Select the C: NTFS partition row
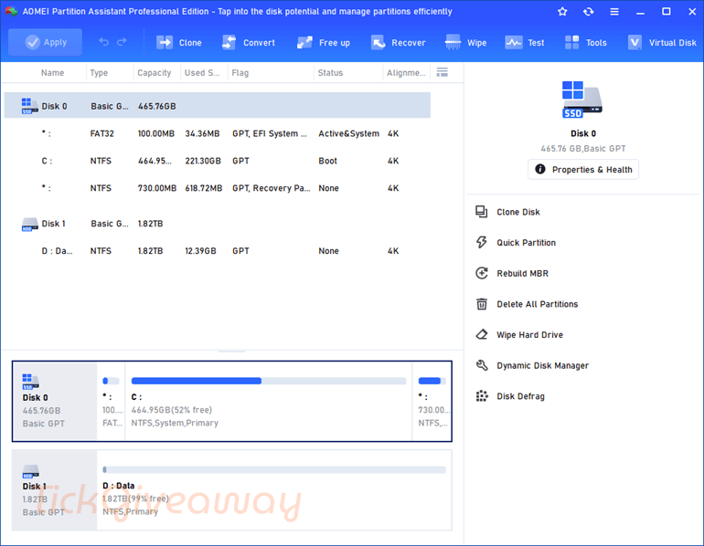The height and width of the screenshot is (546, 704). [218, 161]
